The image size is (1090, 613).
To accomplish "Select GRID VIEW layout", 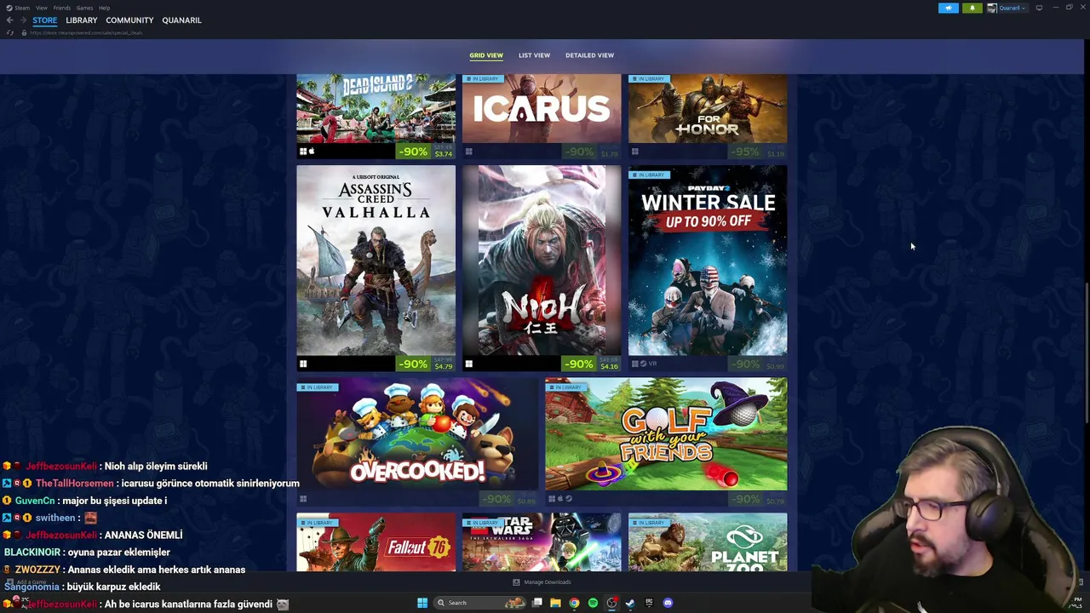I will tap(486, 55).
